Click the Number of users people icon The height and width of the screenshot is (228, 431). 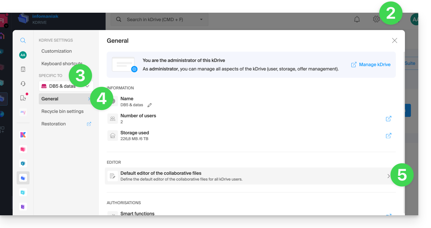pos(113,119)
